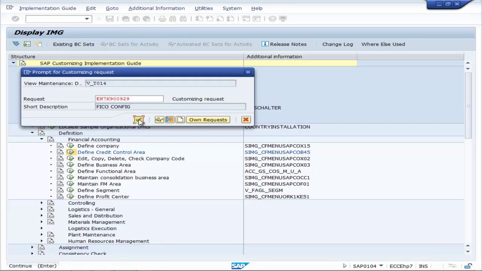Image resolution: width=482 pixels, height=271 pixels.
Task: Click the second icon in IMG application toolbar
Action: pyautogui.click(x=27, y=44)
